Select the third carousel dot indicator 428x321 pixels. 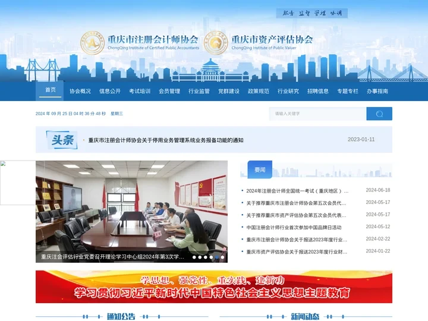[x=206, y=257]
